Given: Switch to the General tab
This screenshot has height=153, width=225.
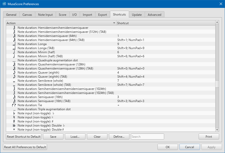Looking at the screenshot, I should 11,15.
